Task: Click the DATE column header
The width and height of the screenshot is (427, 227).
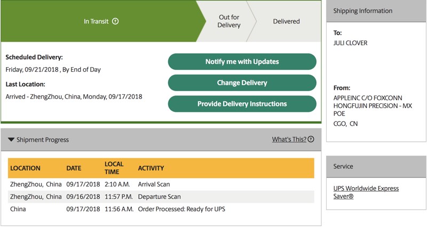Action: pos(74,168)
